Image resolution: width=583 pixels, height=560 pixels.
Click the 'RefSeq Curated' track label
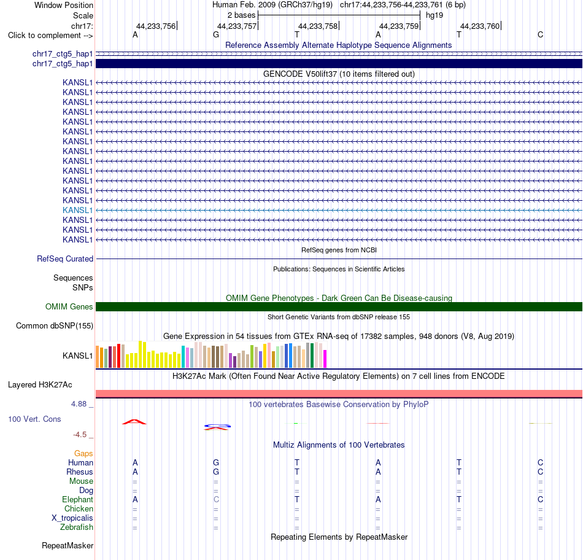(x=64, y=259)
